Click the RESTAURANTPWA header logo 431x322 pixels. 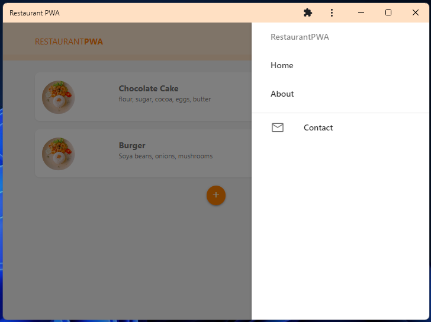(69, 42)
